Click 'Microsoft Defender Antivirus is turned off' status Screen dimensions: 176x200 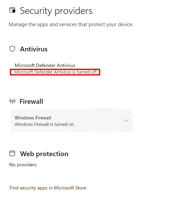56,72
